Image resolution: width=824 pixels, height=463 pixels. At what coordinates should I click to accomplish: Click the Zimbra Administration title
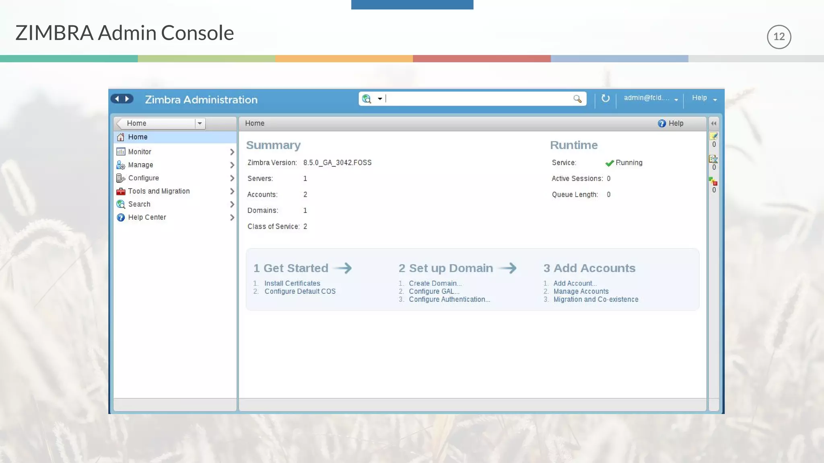tap(201, 100)
